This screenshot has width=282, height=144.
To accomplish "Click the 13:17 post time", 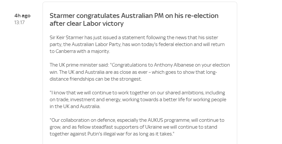I will pos(19,23).
